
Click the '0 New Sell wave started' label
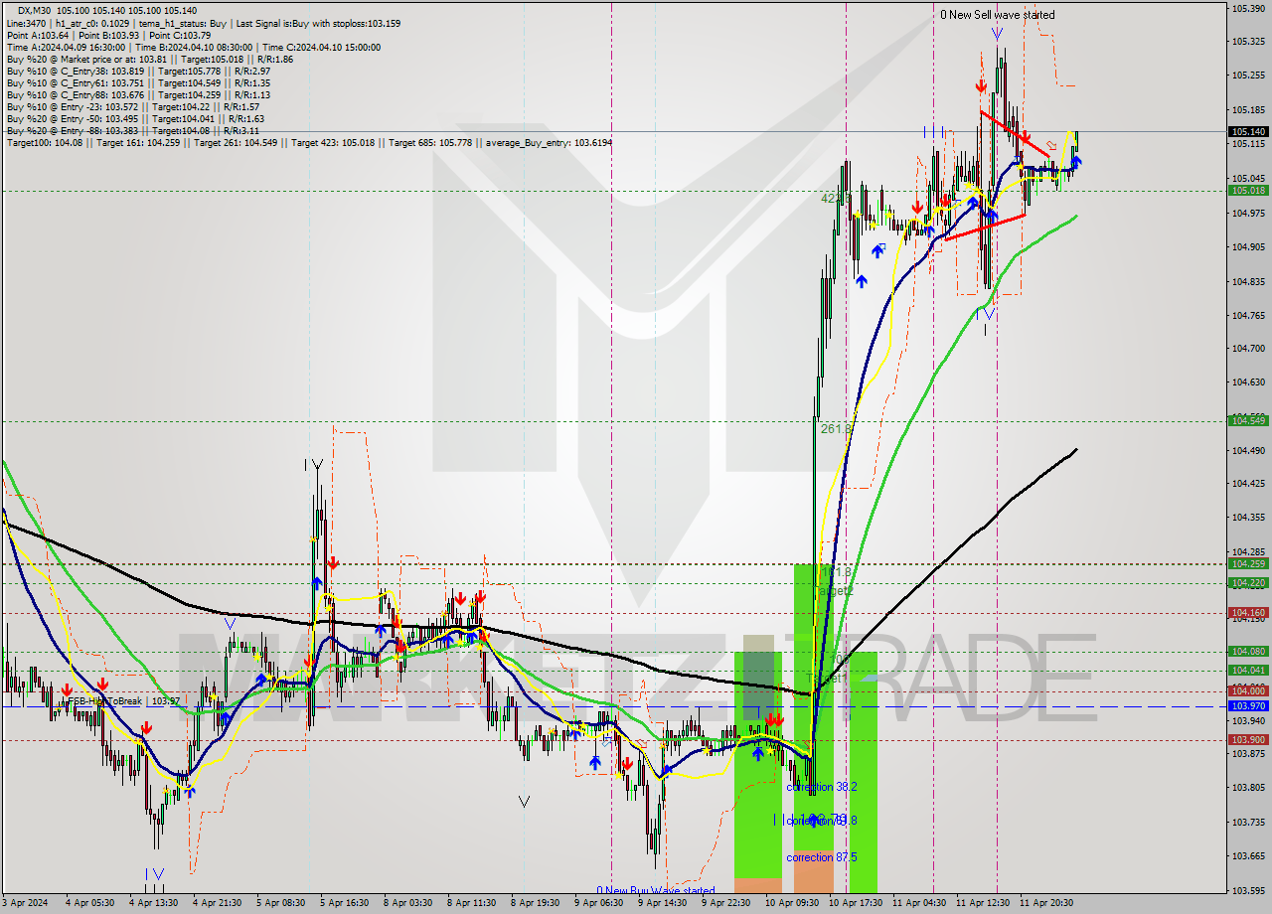(998, 15)
